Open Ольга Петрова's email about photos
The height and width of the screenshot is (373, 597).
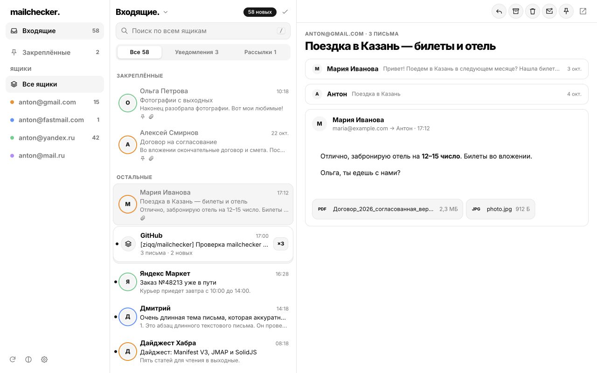tap(203, 104)
